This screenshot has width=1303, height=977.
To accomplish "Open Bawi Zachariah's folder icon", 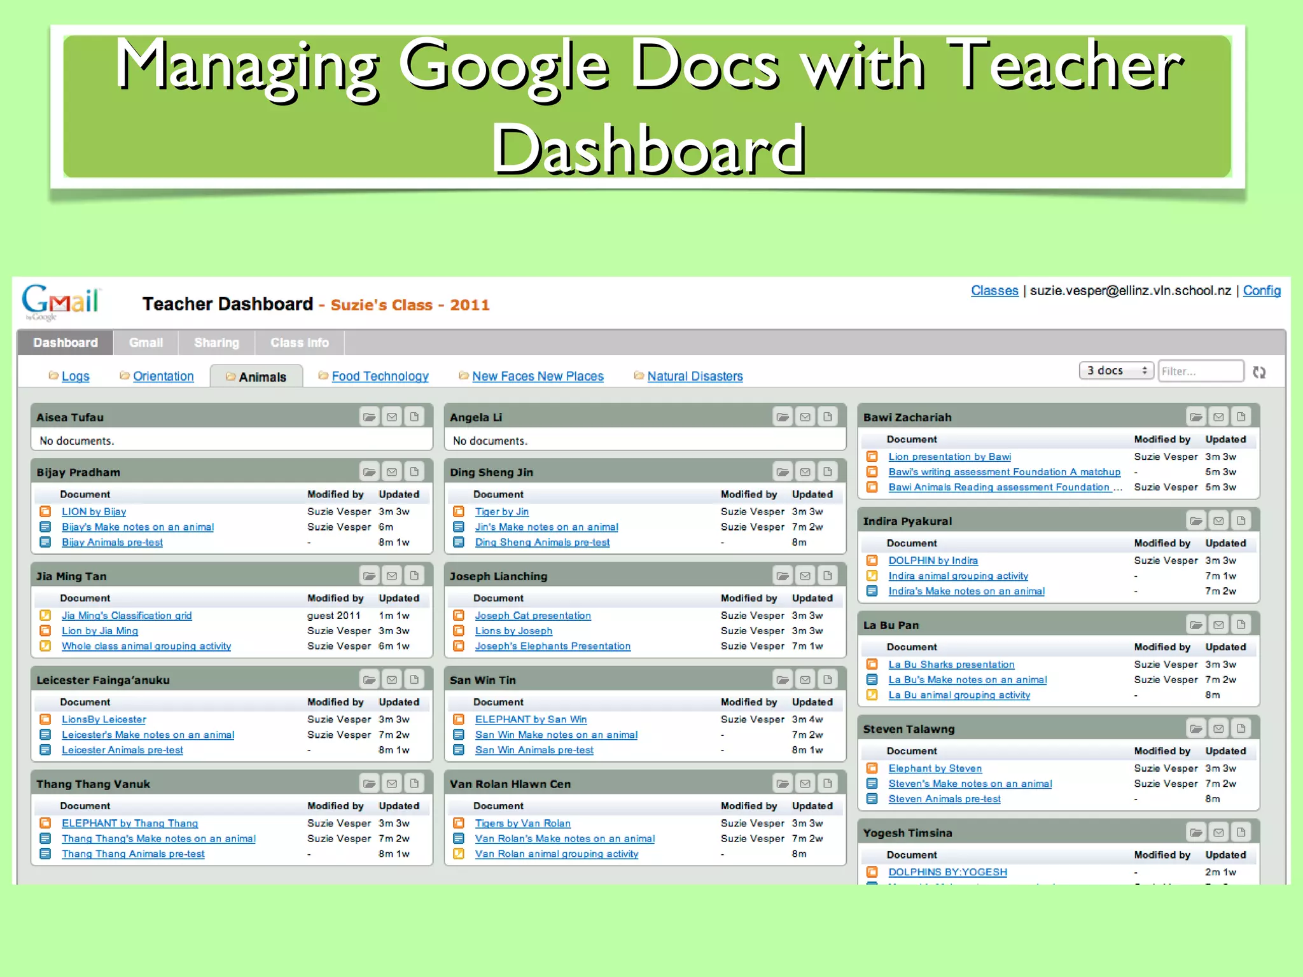I will (x=1196, y=417).
